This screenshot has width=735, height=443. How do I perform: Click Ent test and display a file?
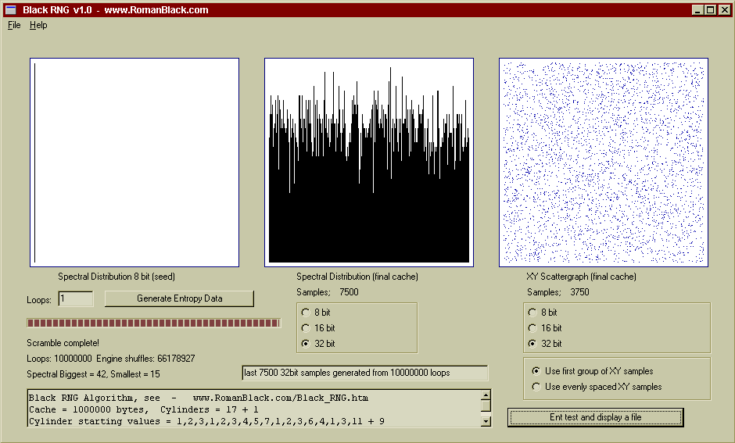(595, 417)
